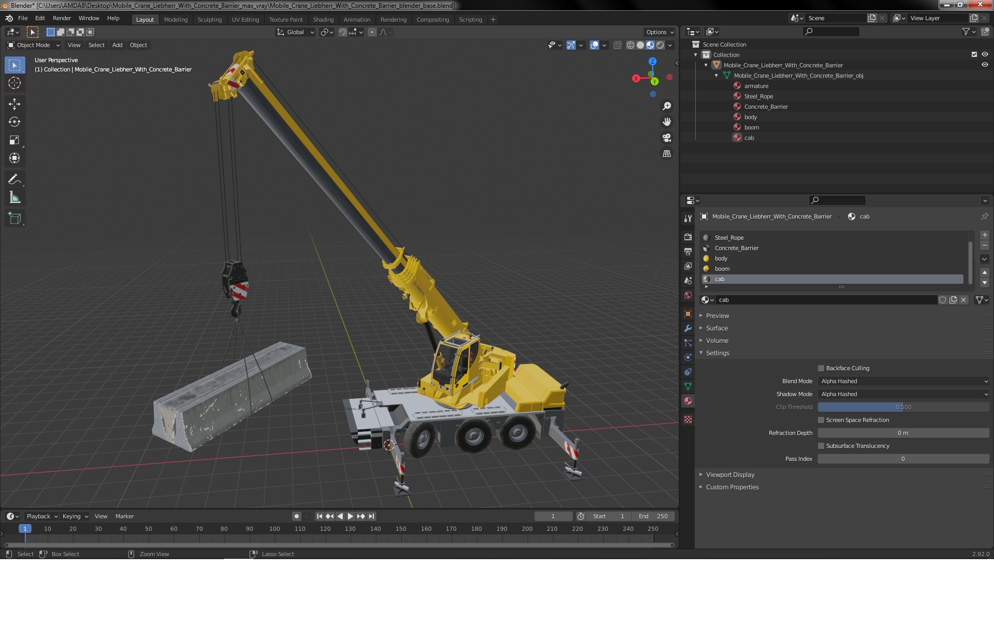Screen dimensions: 994x639
Task: Open Object Mode dropdown
Action: coord(34,45)
